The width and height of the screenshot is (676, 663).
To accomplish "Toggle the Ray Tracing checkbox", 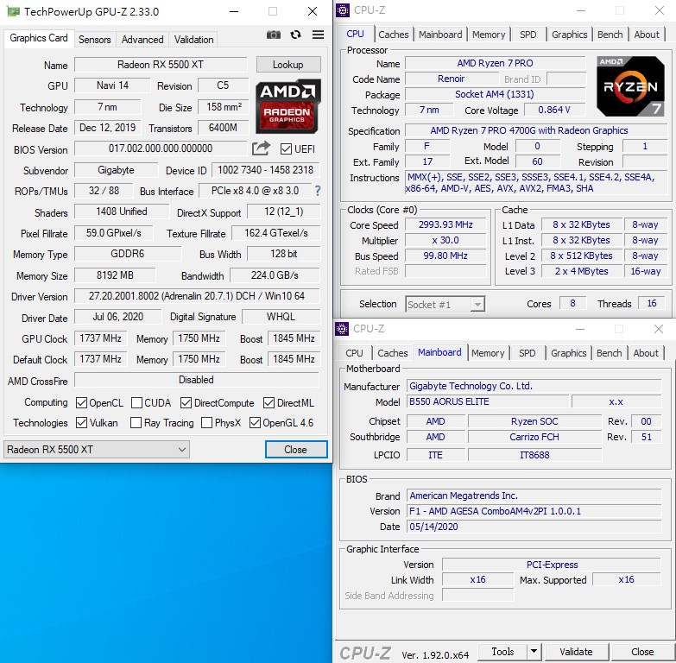I will (x=136, y=422).
